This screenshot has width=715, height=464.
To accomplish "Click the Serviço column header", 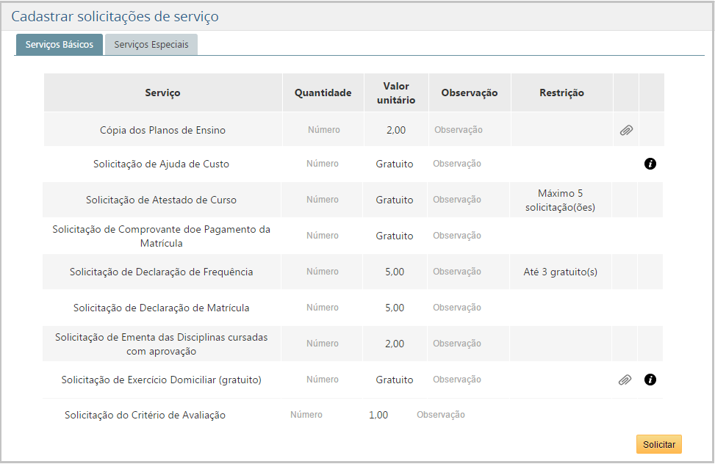I will tap(163, 92).
